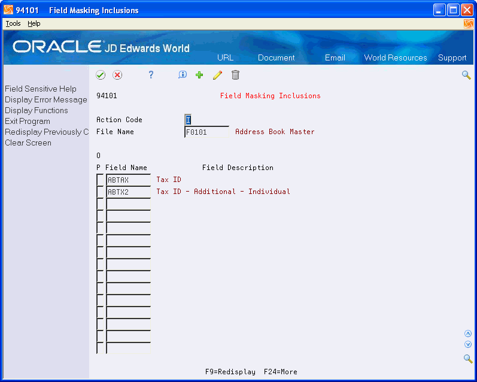Click the ABTAX field name input

[x=128, y=180]
